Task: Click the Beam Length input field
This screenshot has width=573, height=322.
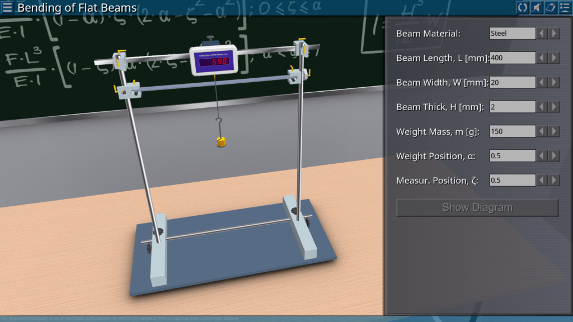Action: click(x=512, y=58)
